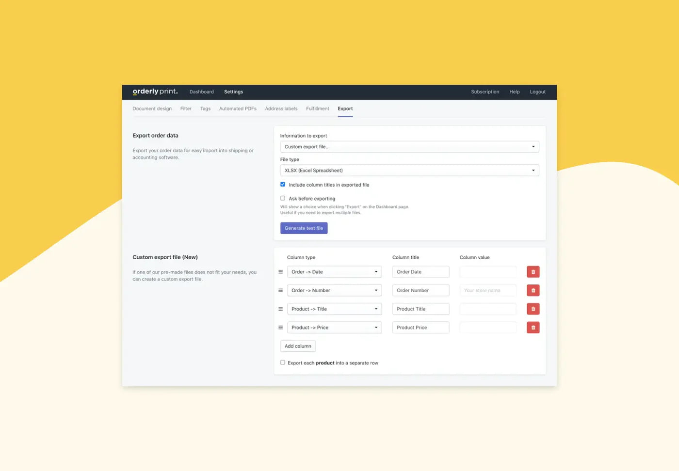
Task: Expand the File type dropdown
Action: [409, 171]
